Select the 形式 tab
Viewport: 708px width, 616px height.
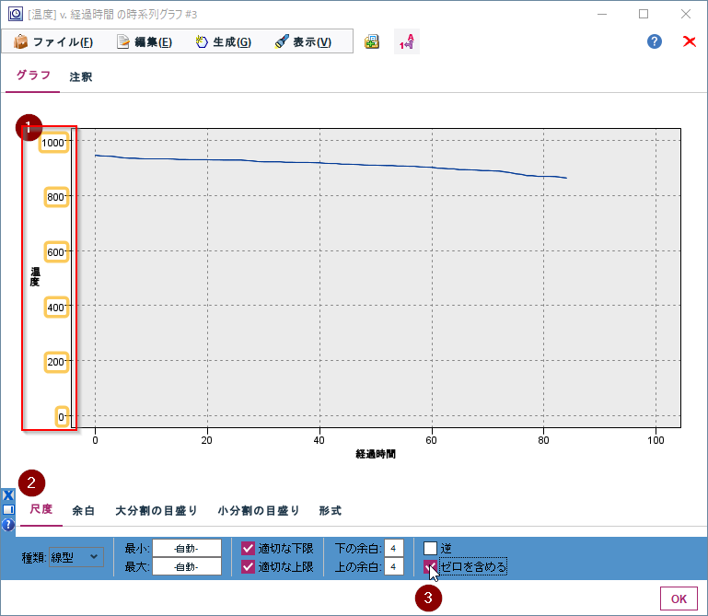(331, 511)
